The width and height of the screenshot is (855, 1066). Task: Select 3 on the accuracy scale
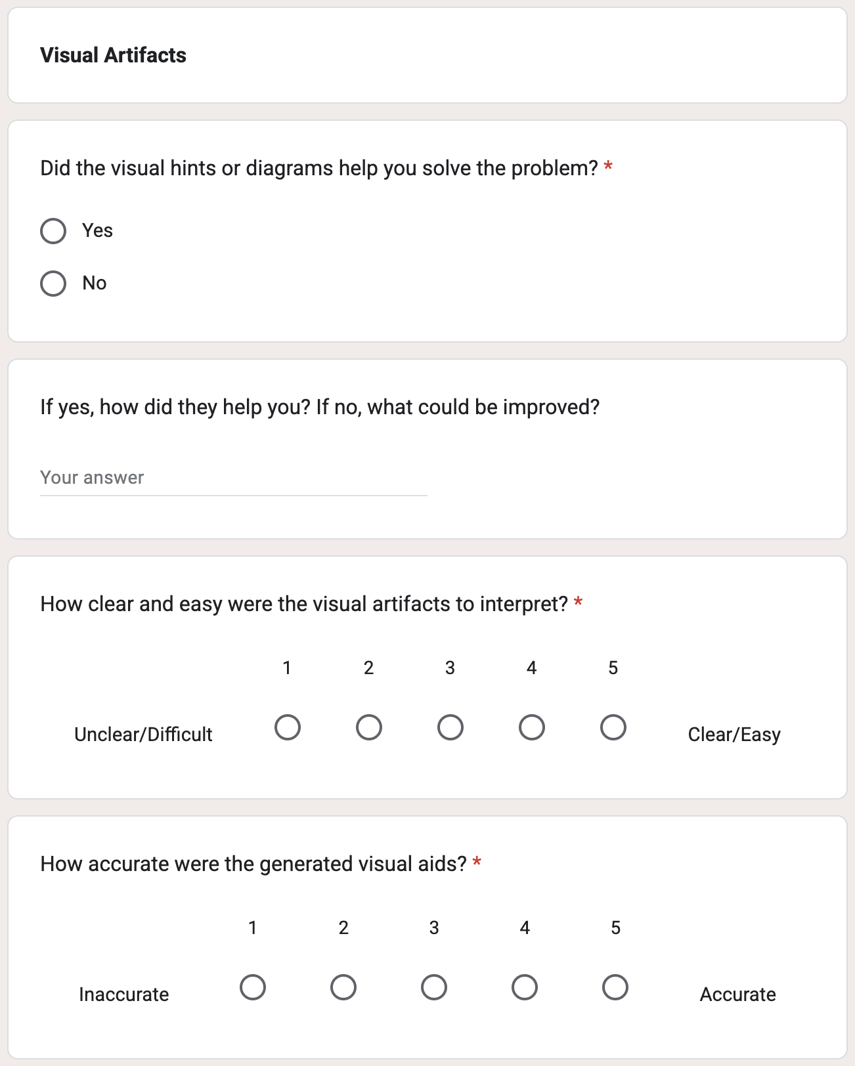point(434,987)
